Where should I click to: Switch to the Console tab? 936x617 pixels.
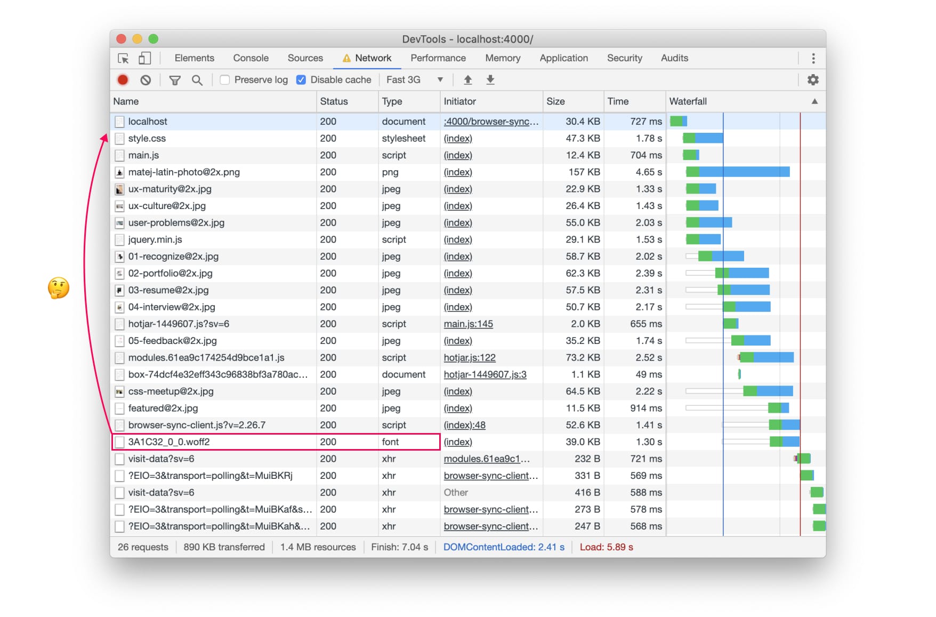tap(251, 58)
